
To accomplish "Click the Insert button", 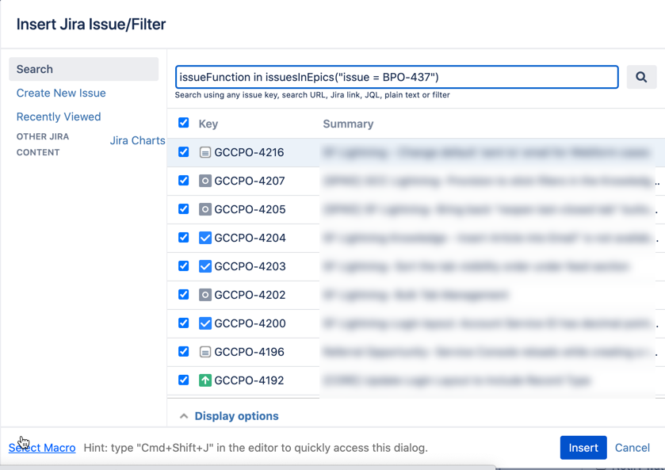I will point(583,448).
